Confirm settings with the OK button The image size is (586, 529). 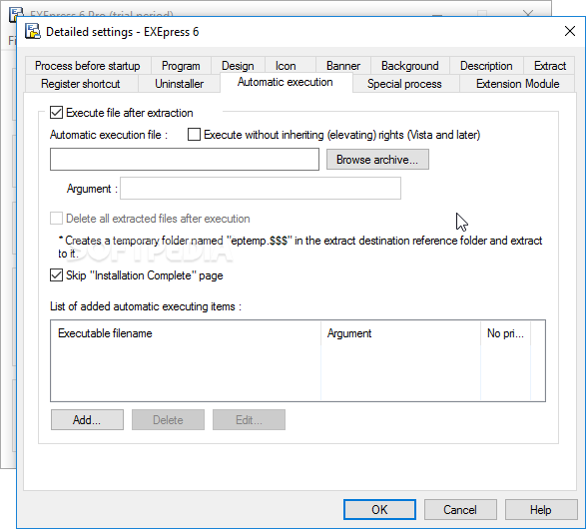point(379,510)
